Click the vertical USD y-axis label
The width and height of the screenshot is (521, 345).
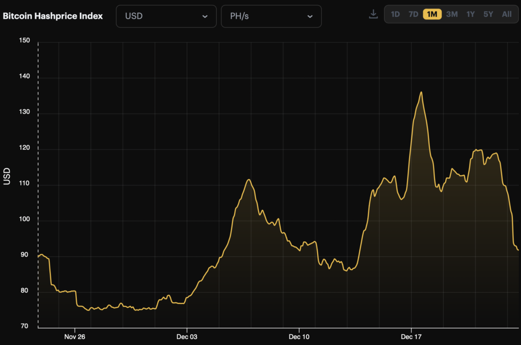point(7,176)
